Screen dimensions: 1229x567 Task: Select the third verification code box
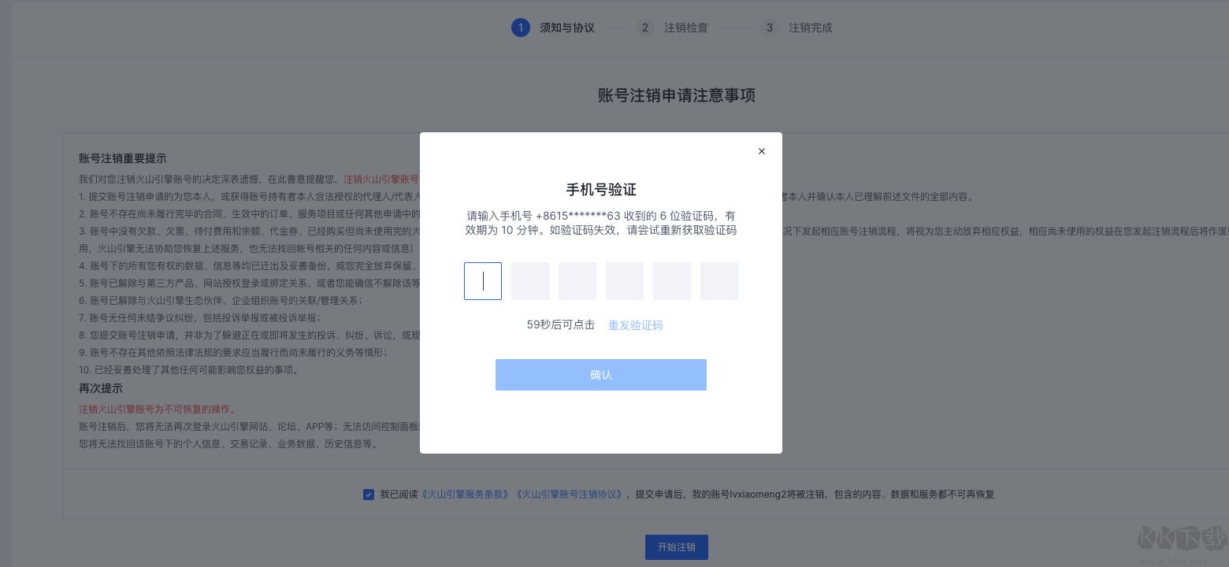pyautogui.click(x=577, y=280)
